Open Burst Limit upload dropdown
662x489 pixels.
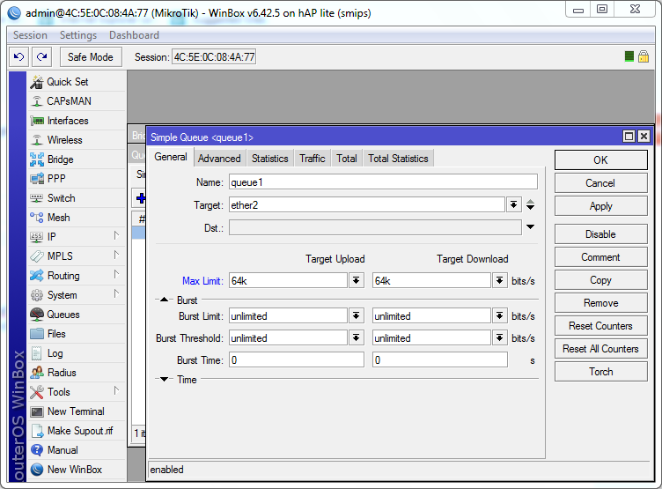357,315
